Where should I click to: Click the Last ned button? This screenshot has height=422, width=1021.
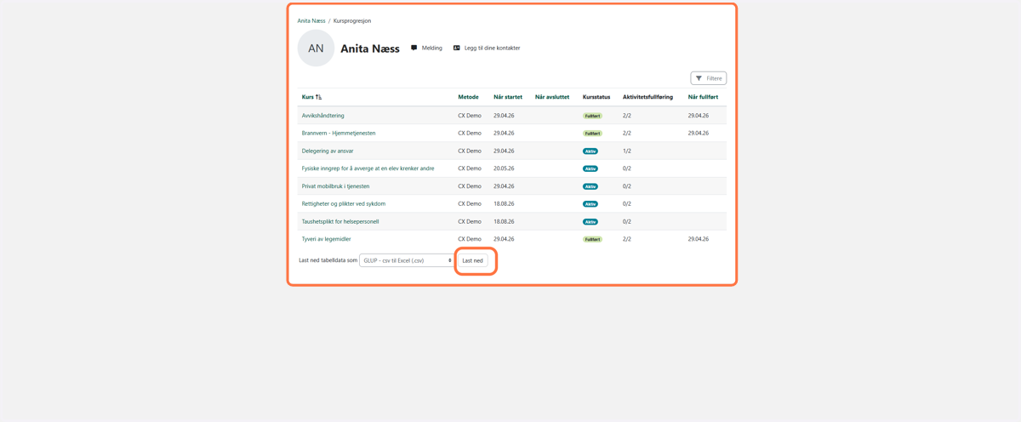(x=473, y=260)
